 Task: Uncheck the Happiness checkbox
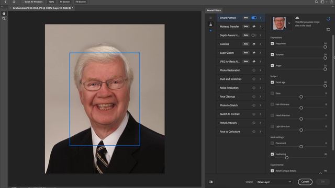pyautogui.click(x=272, y=43)
